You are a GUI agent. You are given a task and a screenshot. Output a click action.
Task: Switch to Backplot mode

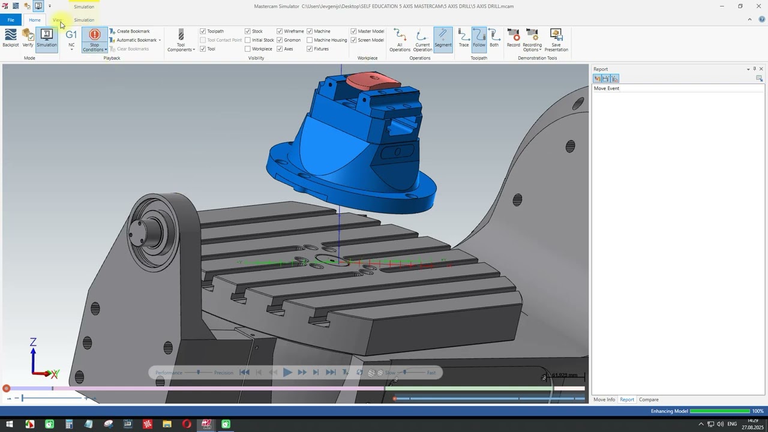(x=11, y=38)
